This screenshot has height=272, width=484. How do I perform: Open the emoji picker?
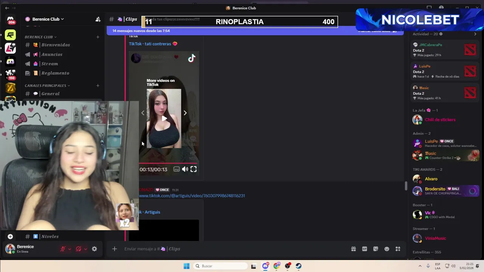[x=387, y=249]
